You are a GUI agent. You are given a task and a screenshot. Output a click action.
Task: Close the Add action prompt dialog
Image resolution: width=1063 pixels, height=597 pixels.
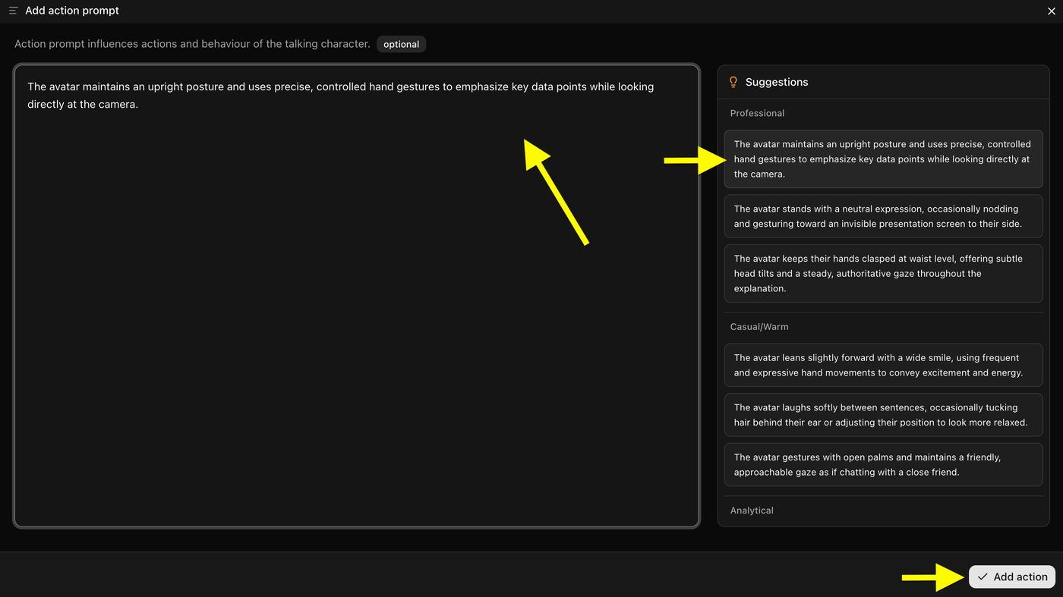tap(1052, 11)
